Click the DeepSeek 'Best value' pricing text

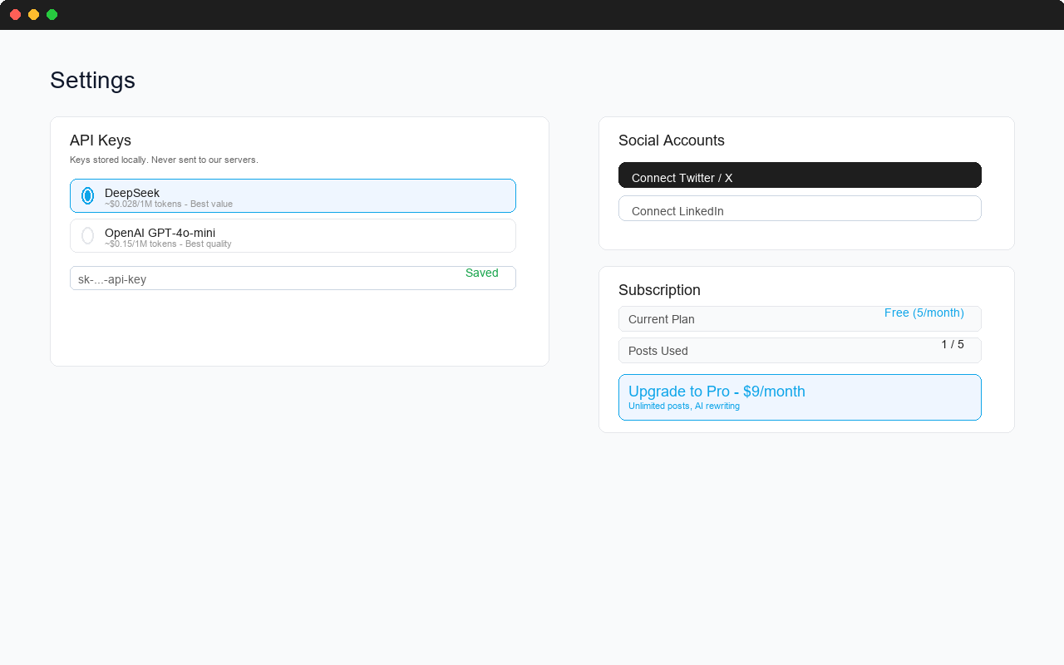click(169, 204)
